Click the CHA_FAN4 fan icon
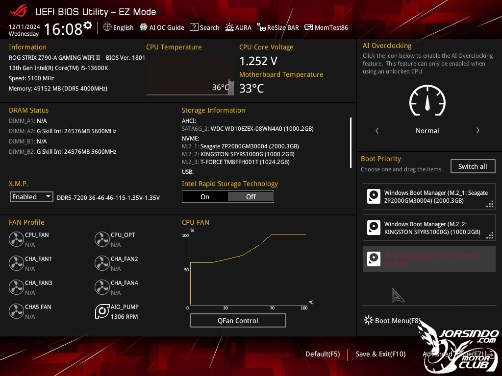The image size is (502, 376). 102,287
